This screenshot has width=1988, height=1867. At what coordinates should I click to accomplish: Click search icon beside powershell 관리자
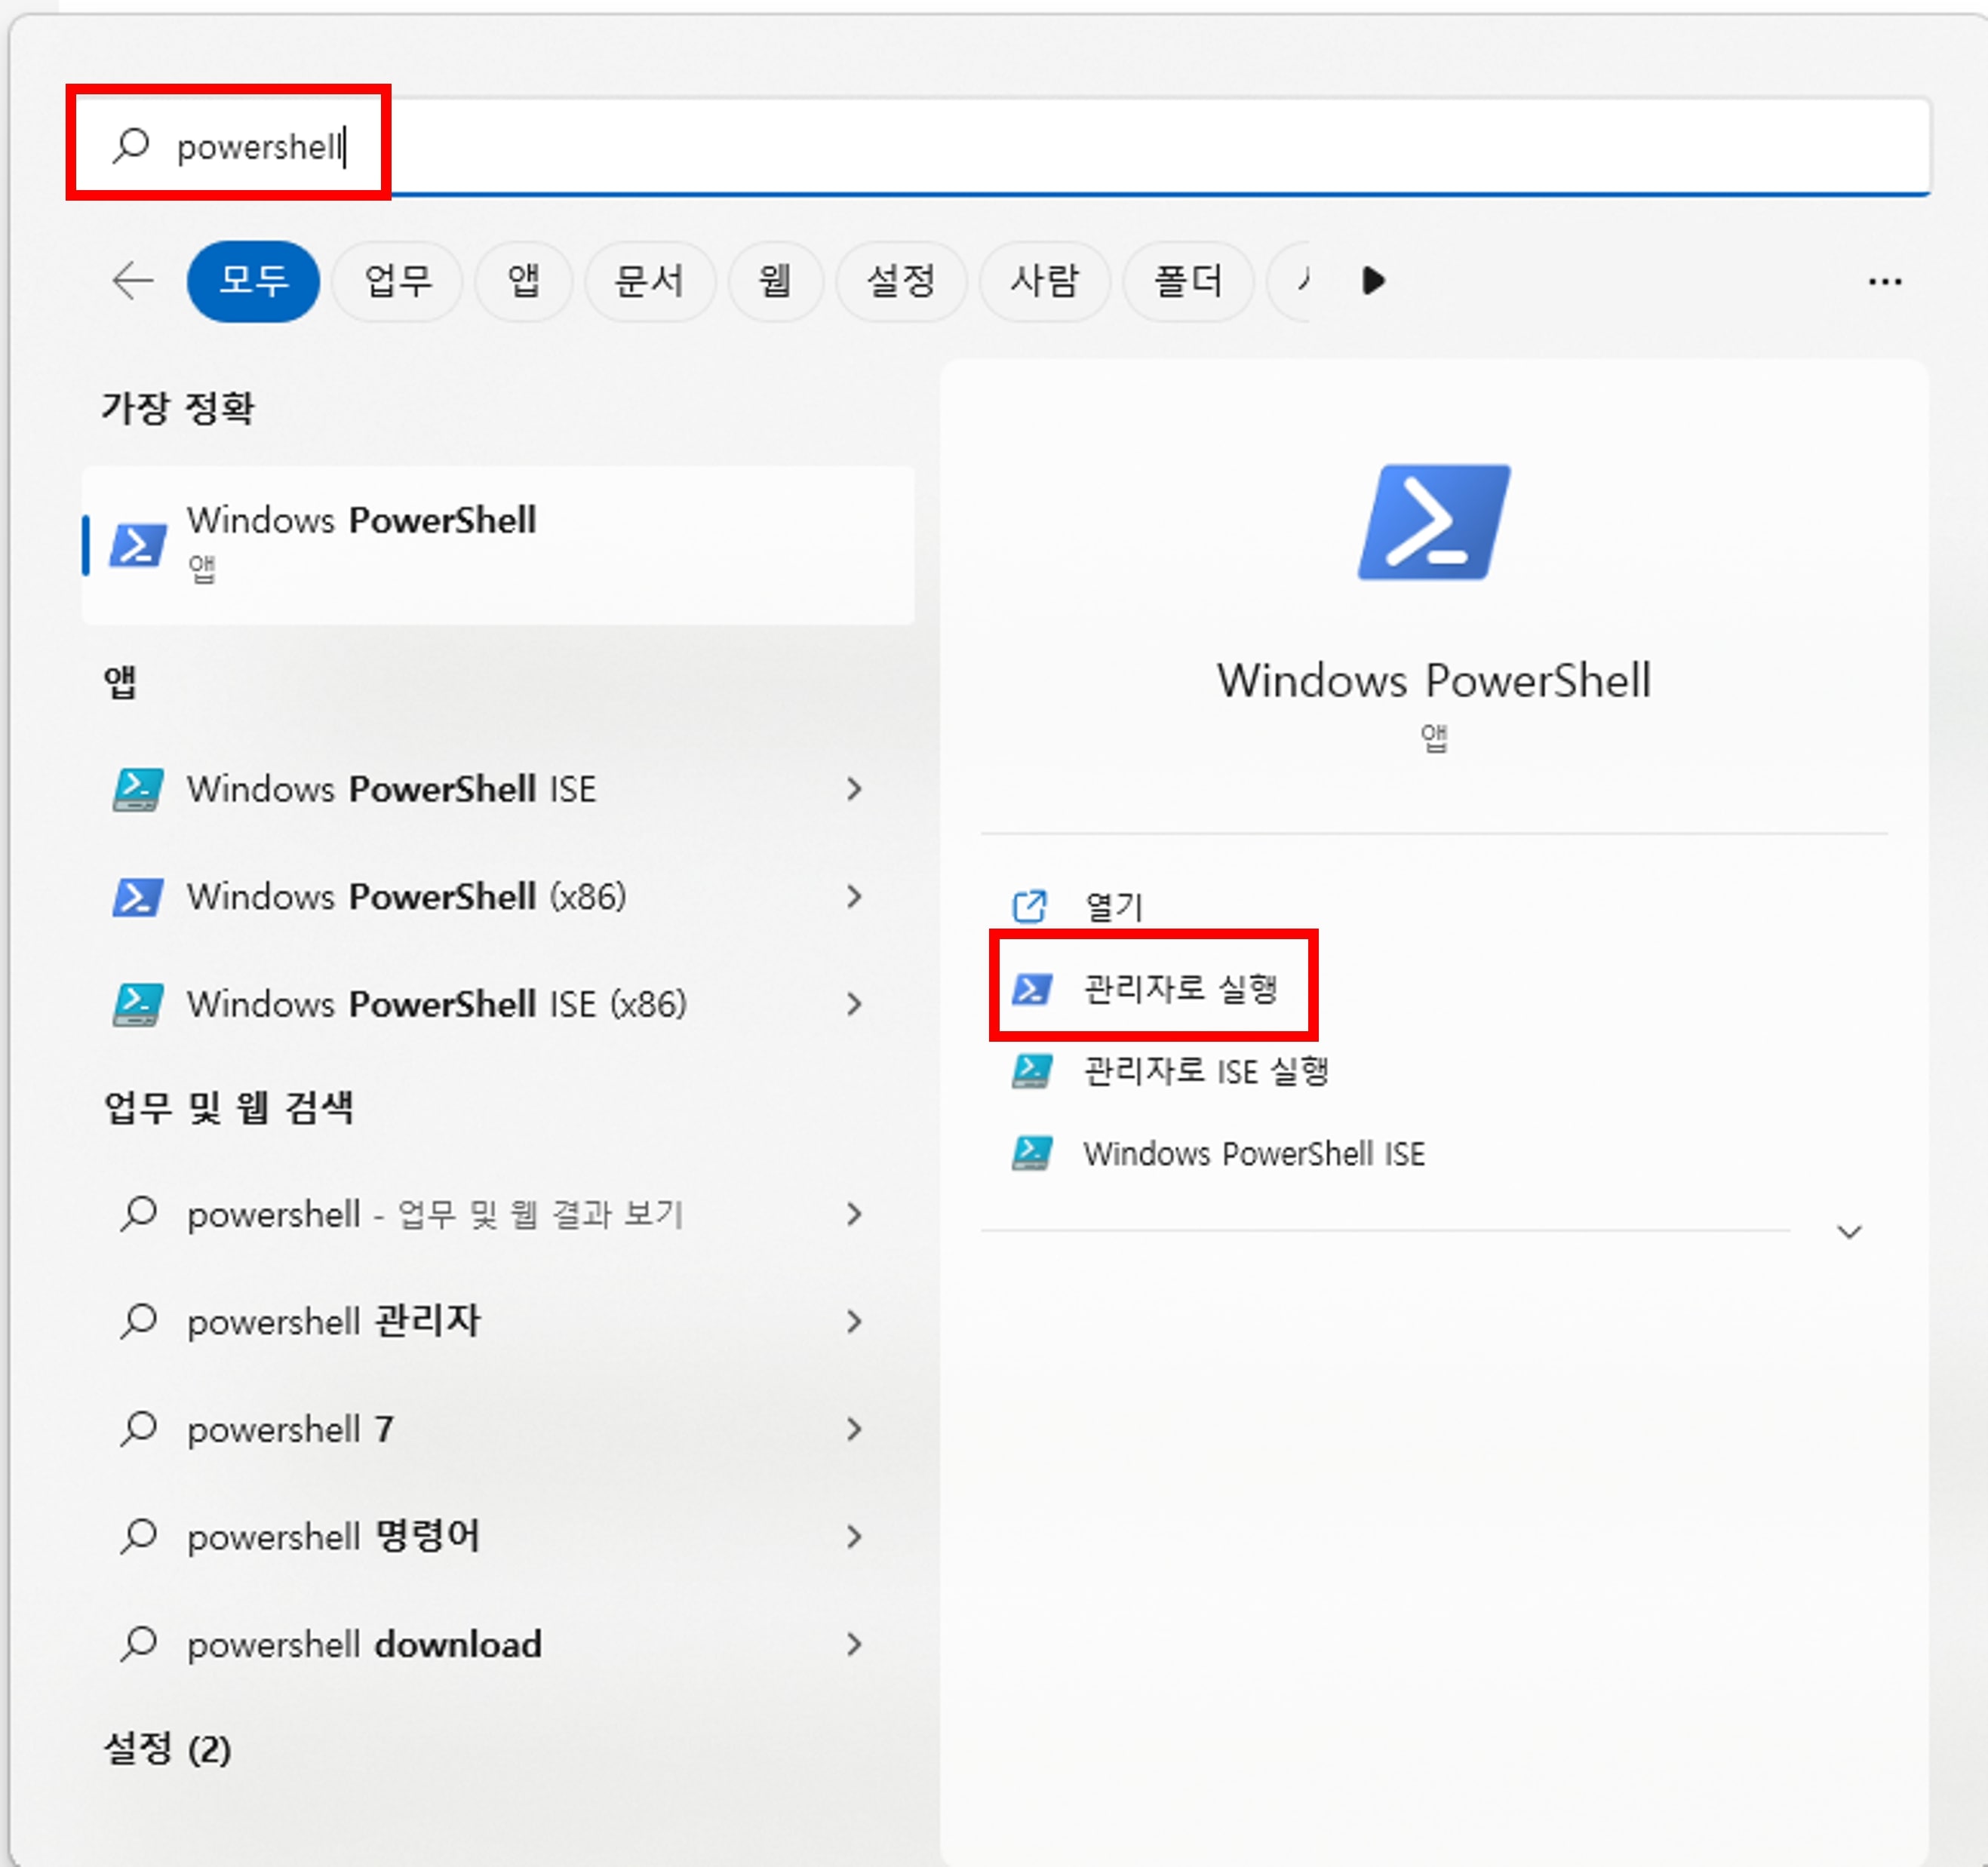coord(138,1321)
